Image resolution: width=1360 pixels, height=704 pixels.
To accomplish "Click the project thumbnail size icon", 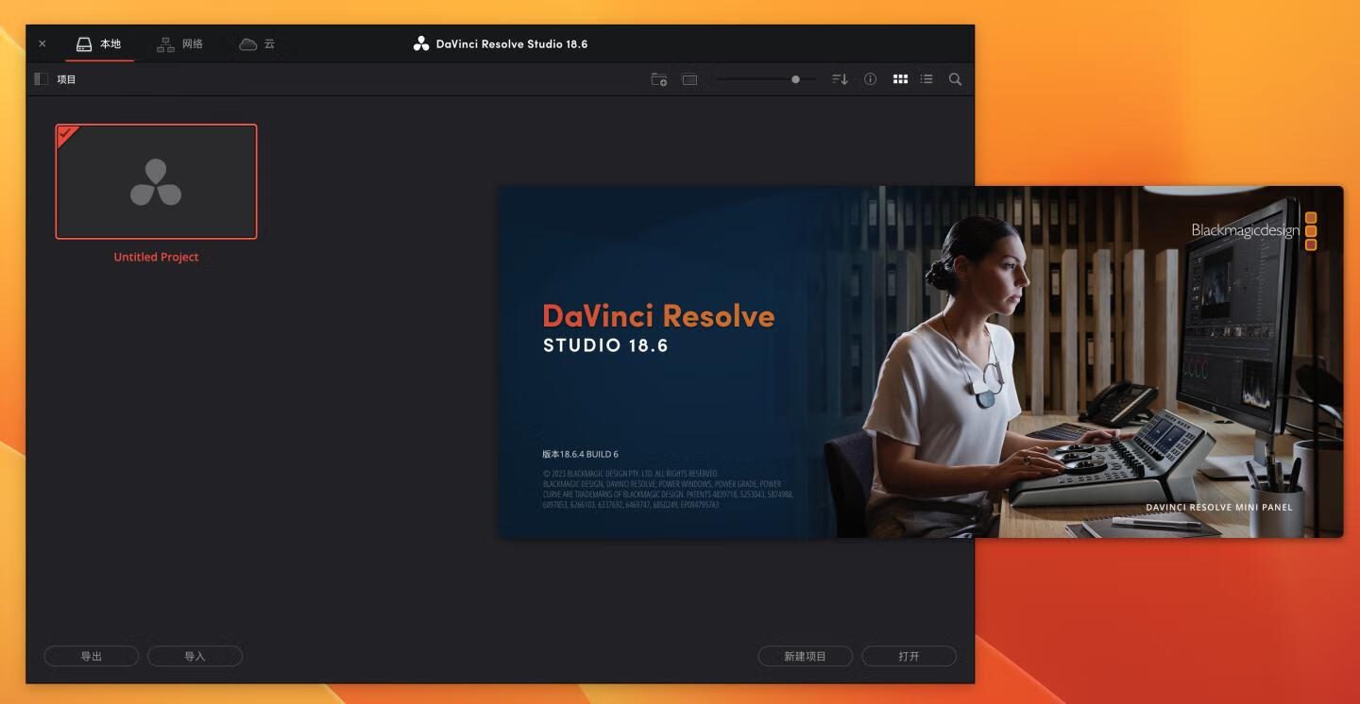I will click(x=689, y=79).
